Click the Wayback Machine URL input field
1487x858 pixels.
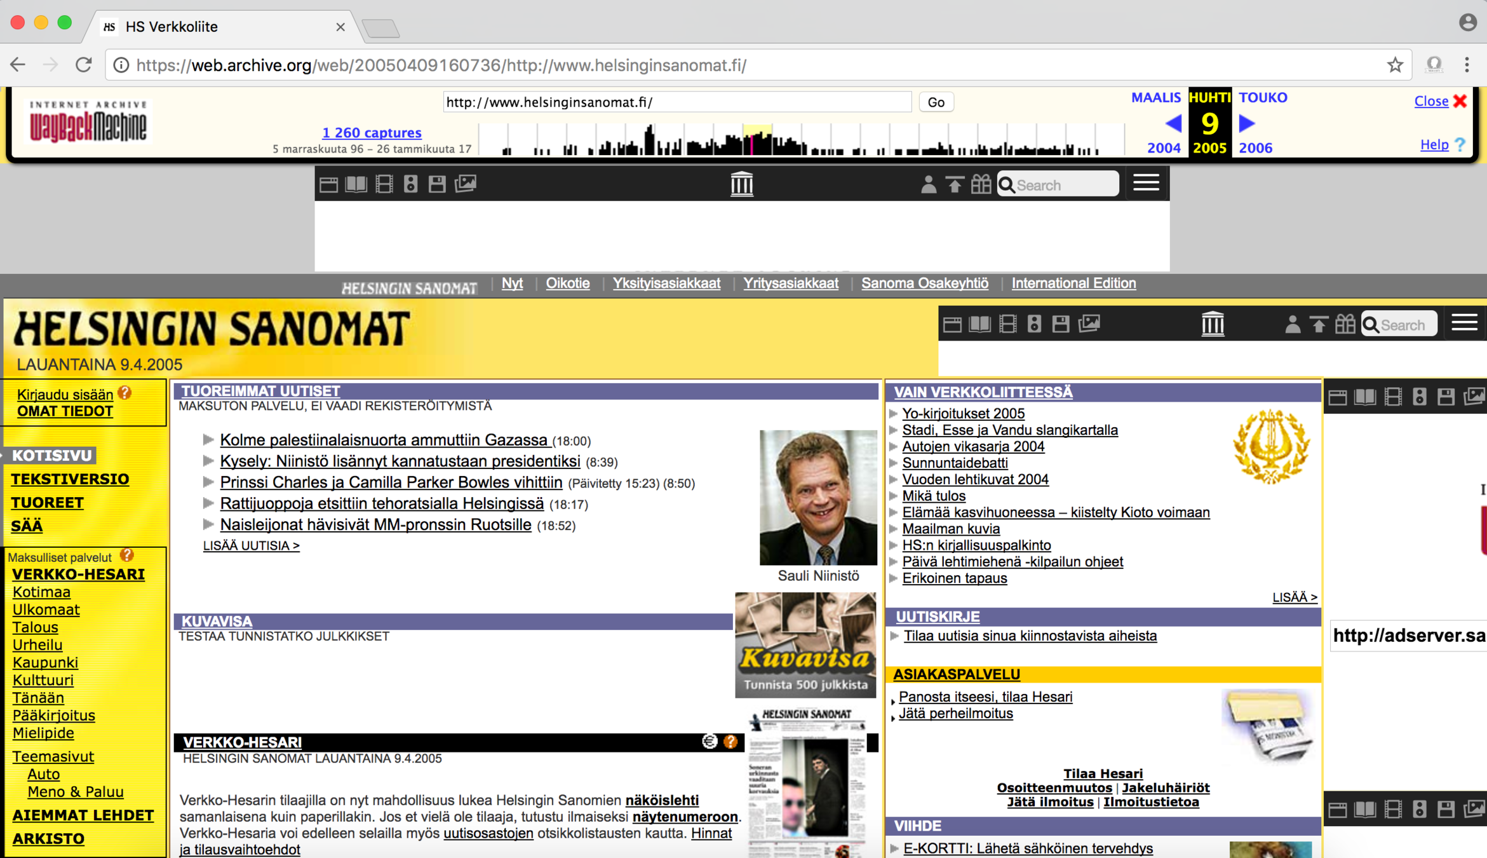pyautogui.click(x=676, y=102)
